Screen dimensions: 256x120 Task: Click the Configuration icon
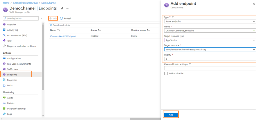(4, 58)
